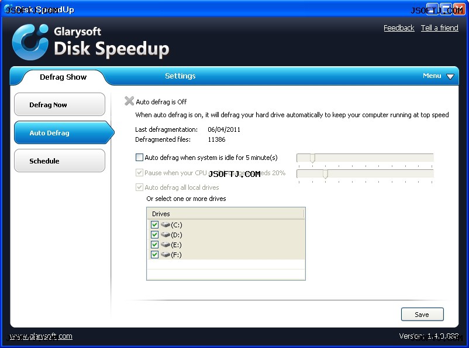Click the Save button
The height and width of the screenshot is (348, 469).
(422, 315)
